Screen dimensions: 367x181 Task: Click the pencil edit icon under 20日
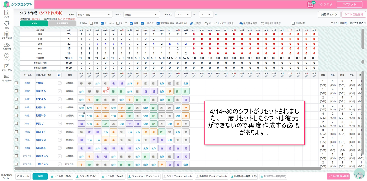[234, 76]
